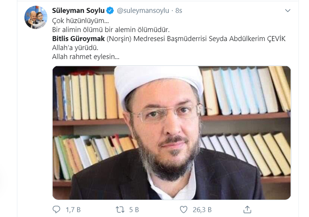Open Süleyman Soylu's profile avatar
This screenshot has width=309, height=217.
36,17
